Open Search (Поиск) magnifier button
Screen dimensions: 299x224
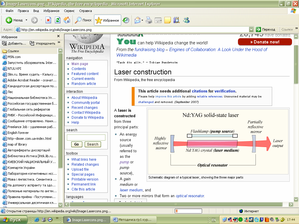pyautogui.click(x=83, y=20)
